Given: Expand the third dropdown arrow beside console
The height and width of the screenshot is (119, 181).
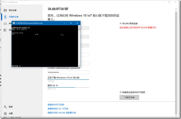Looking at the screenshot, I should 88,45.
